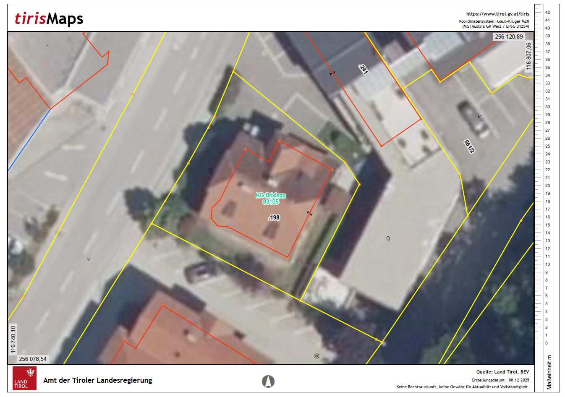Click the 116 740,10 vertical coordinate label

(x=13, y=339)
